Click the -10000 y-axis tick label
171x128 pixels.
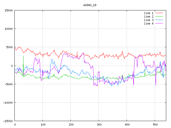pos(8,102)
